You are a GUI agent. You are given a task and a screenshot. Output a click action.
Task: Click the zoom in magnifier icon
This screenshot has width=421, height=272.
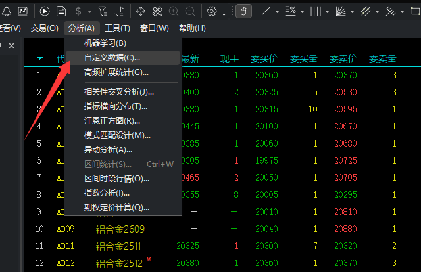pyautogui.click(x=174, y=11)
